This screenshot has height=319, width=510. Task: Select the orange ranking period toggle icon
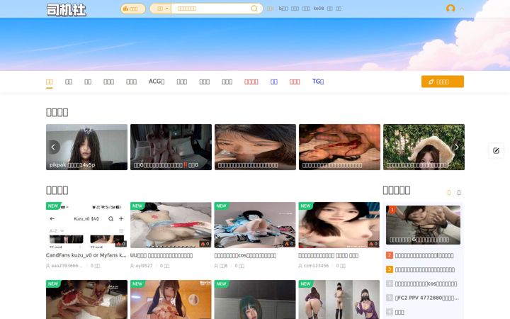[449, 193]
